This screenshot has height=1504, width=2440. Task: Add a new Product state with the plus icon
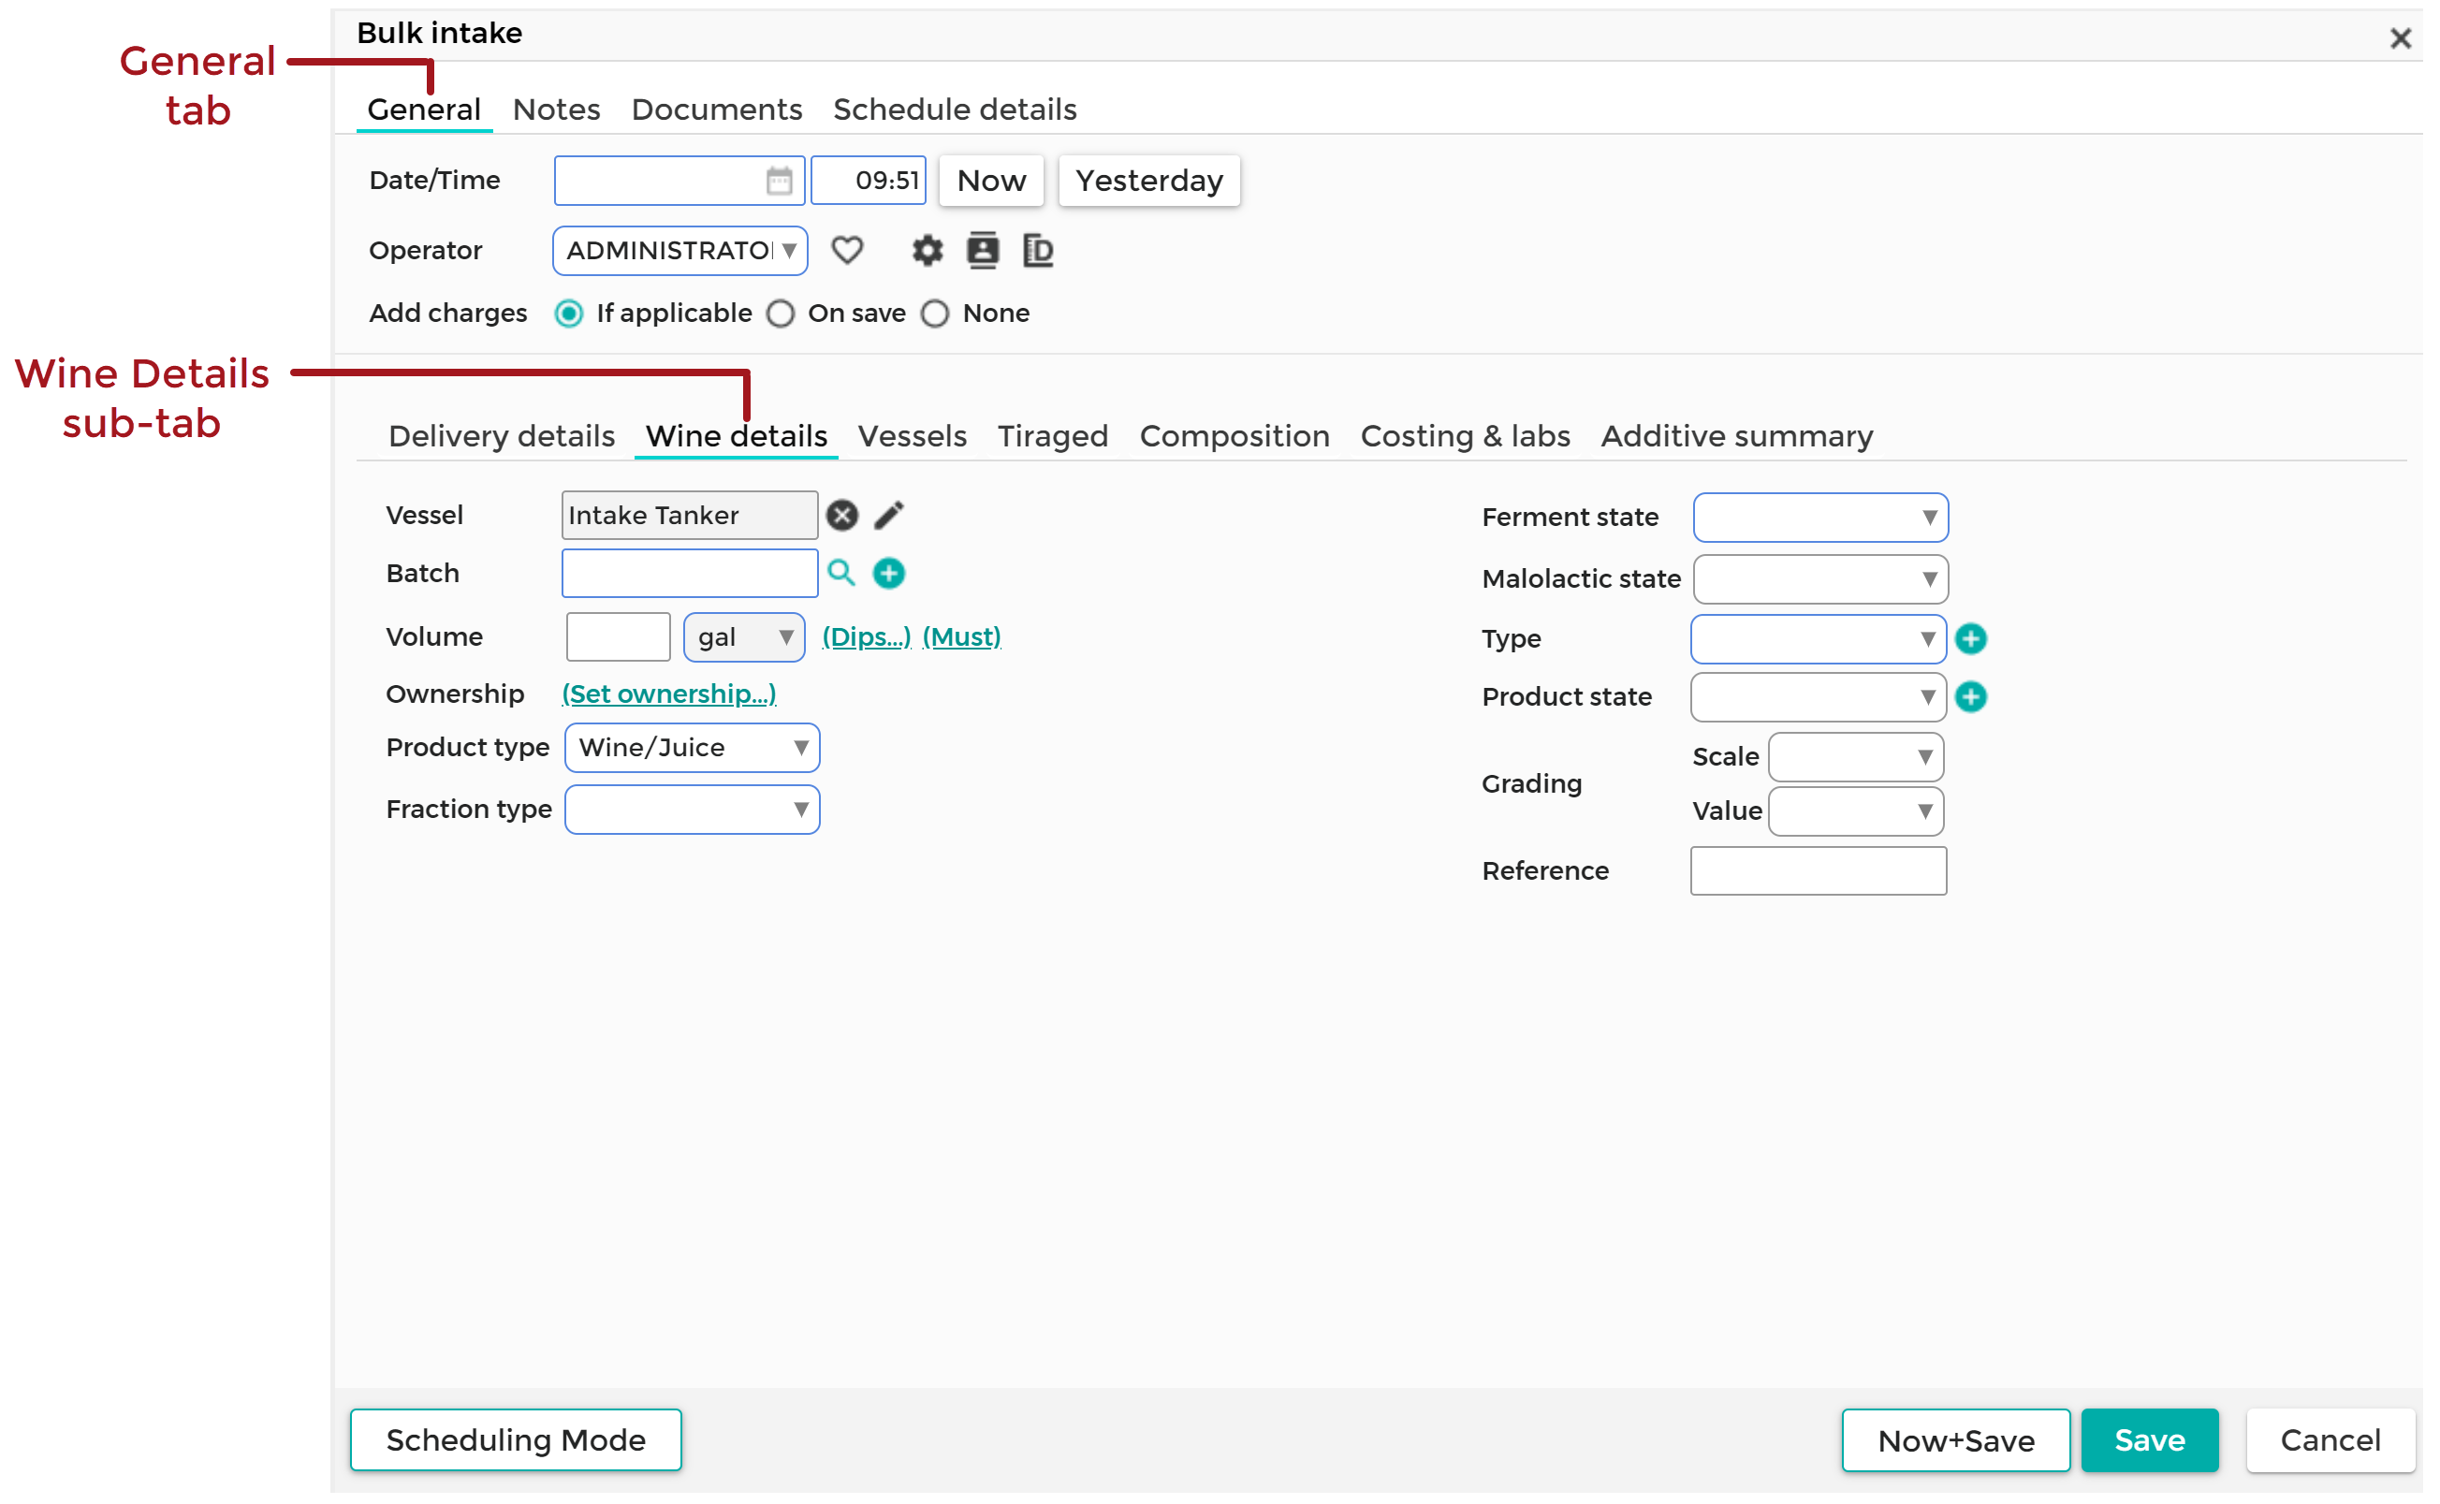tap(1970, 697)
